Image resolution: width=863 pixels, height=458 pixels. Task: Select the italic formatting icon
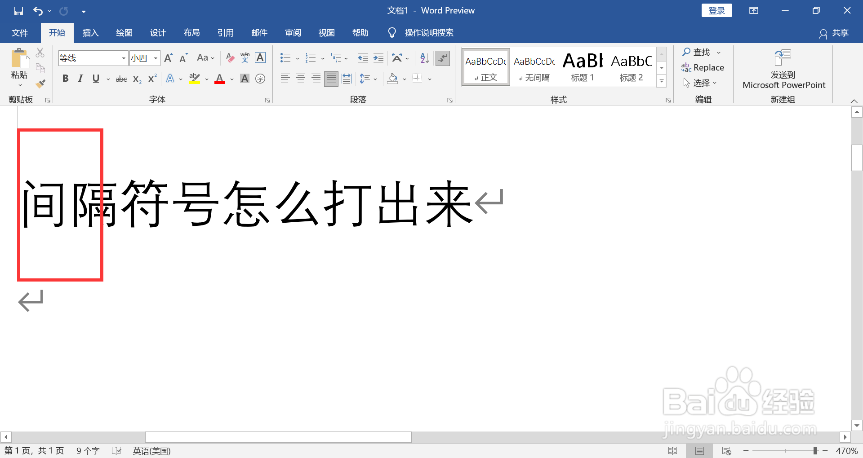pyautogui.click(x=80, y=79)
